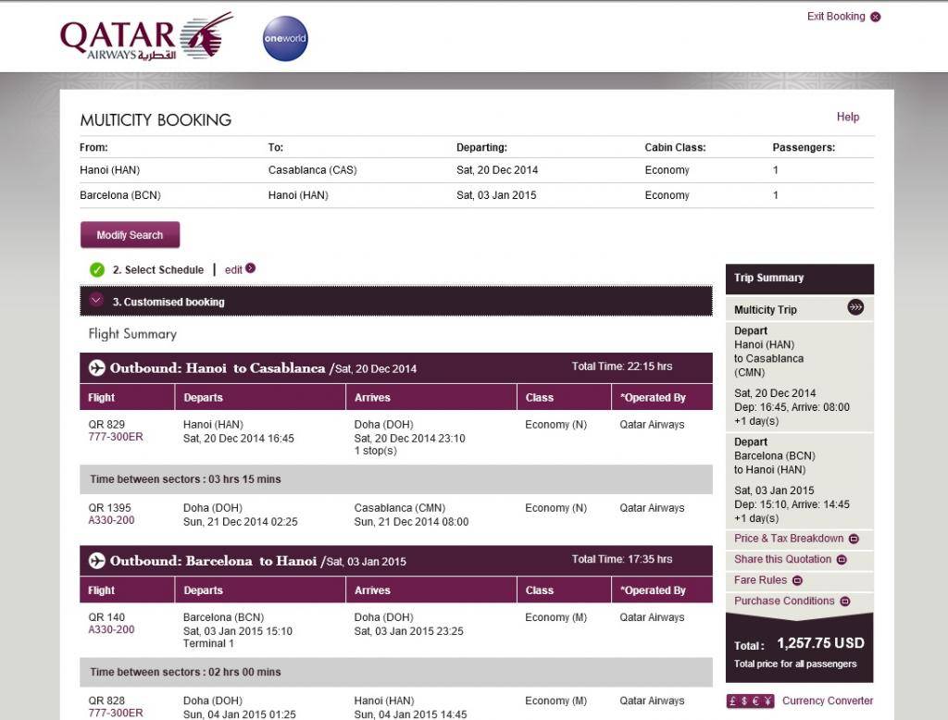Open the A330-200 aircraft link for QR 140
Image resolution: width=948 pixels, height=720 pixels.
click(x=111, y=629)
